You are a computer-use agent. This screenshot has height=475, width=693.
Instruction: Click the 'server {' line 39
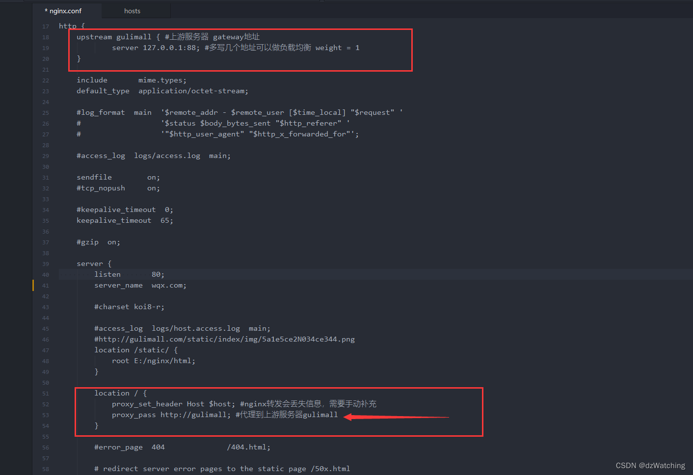(x=94, y=264)
